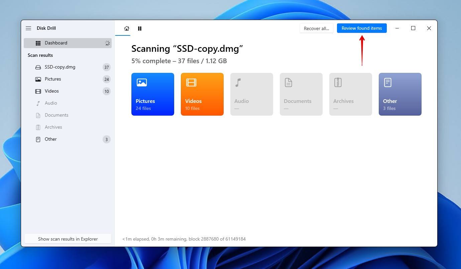Screen dimensions: 461x269
Task: Click the scanning spinner beside Dashboard
Action: (x=107, y=43)
